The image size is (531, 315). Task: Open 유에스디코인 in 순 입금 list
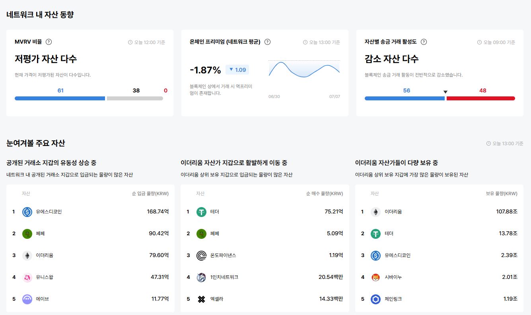coord(49,212)
